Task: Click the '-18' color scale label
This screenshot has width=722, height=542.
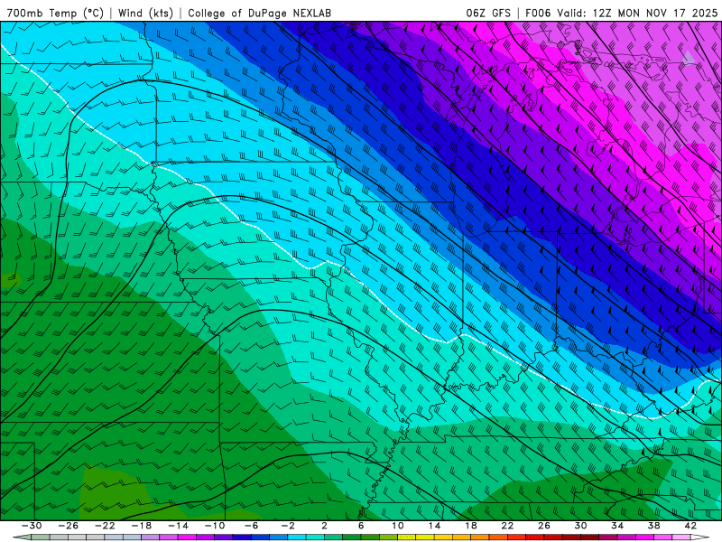Action: click(x=142, y=526)
